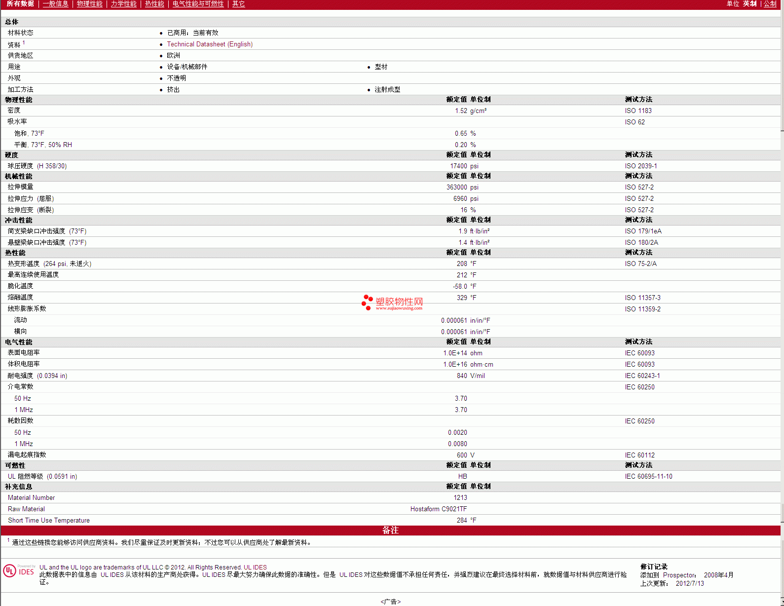Switch to the 其它 tab
Image resolution: width=784 pixels, height=606 pixels.
(238, 4)
